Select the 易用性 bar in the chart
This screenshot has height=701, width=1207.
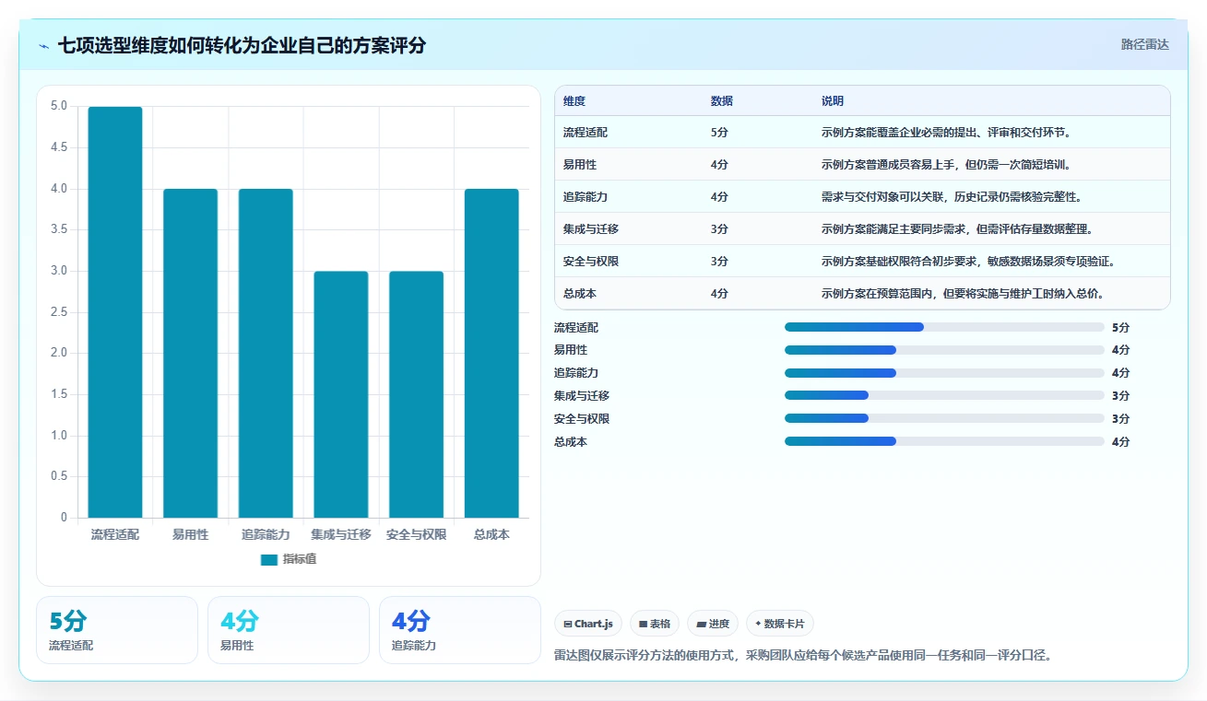point(191,353)
